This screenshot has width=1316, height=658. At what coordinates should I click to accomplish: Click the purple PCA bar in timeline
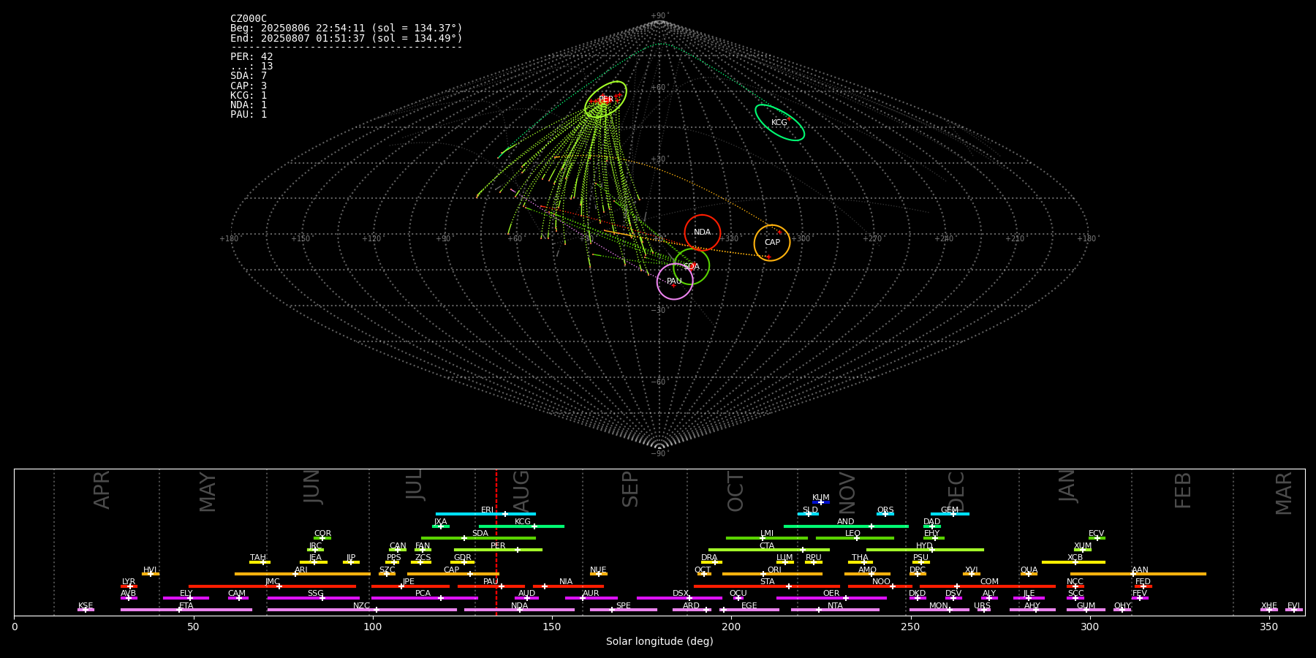coord(424,598)
